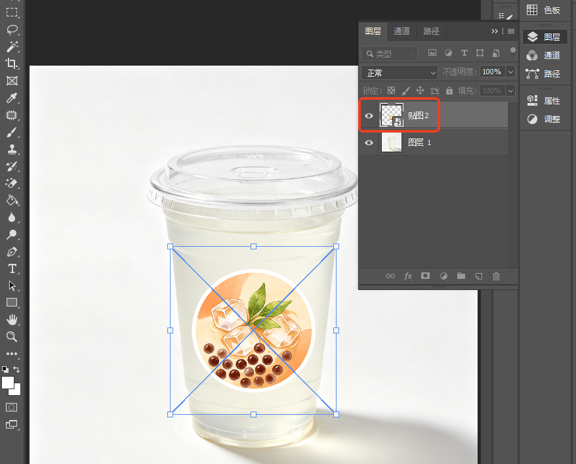Viewport: 576px width, 464px height.
Task: Lock image pixels
Action: click(405, 91)
